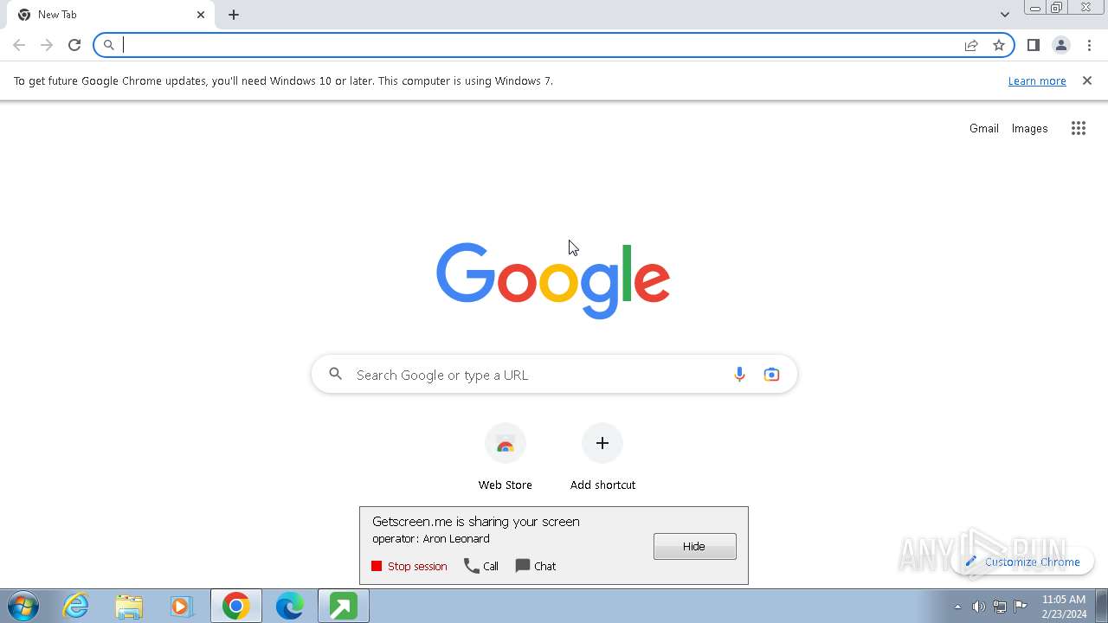Close the New Tab tab
The width and height of the screenshot is (1108, 623).
[x=201, y=15]
